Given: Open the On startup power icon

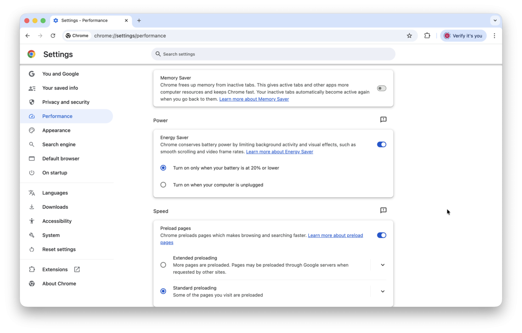Looking at the screenshot, I should (31, 173).
